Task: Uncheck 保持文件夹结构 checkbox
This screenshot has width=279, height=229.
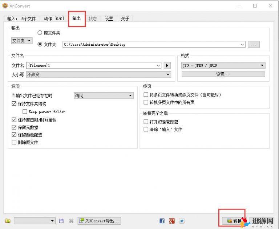Action: click(x=14, y=104)
